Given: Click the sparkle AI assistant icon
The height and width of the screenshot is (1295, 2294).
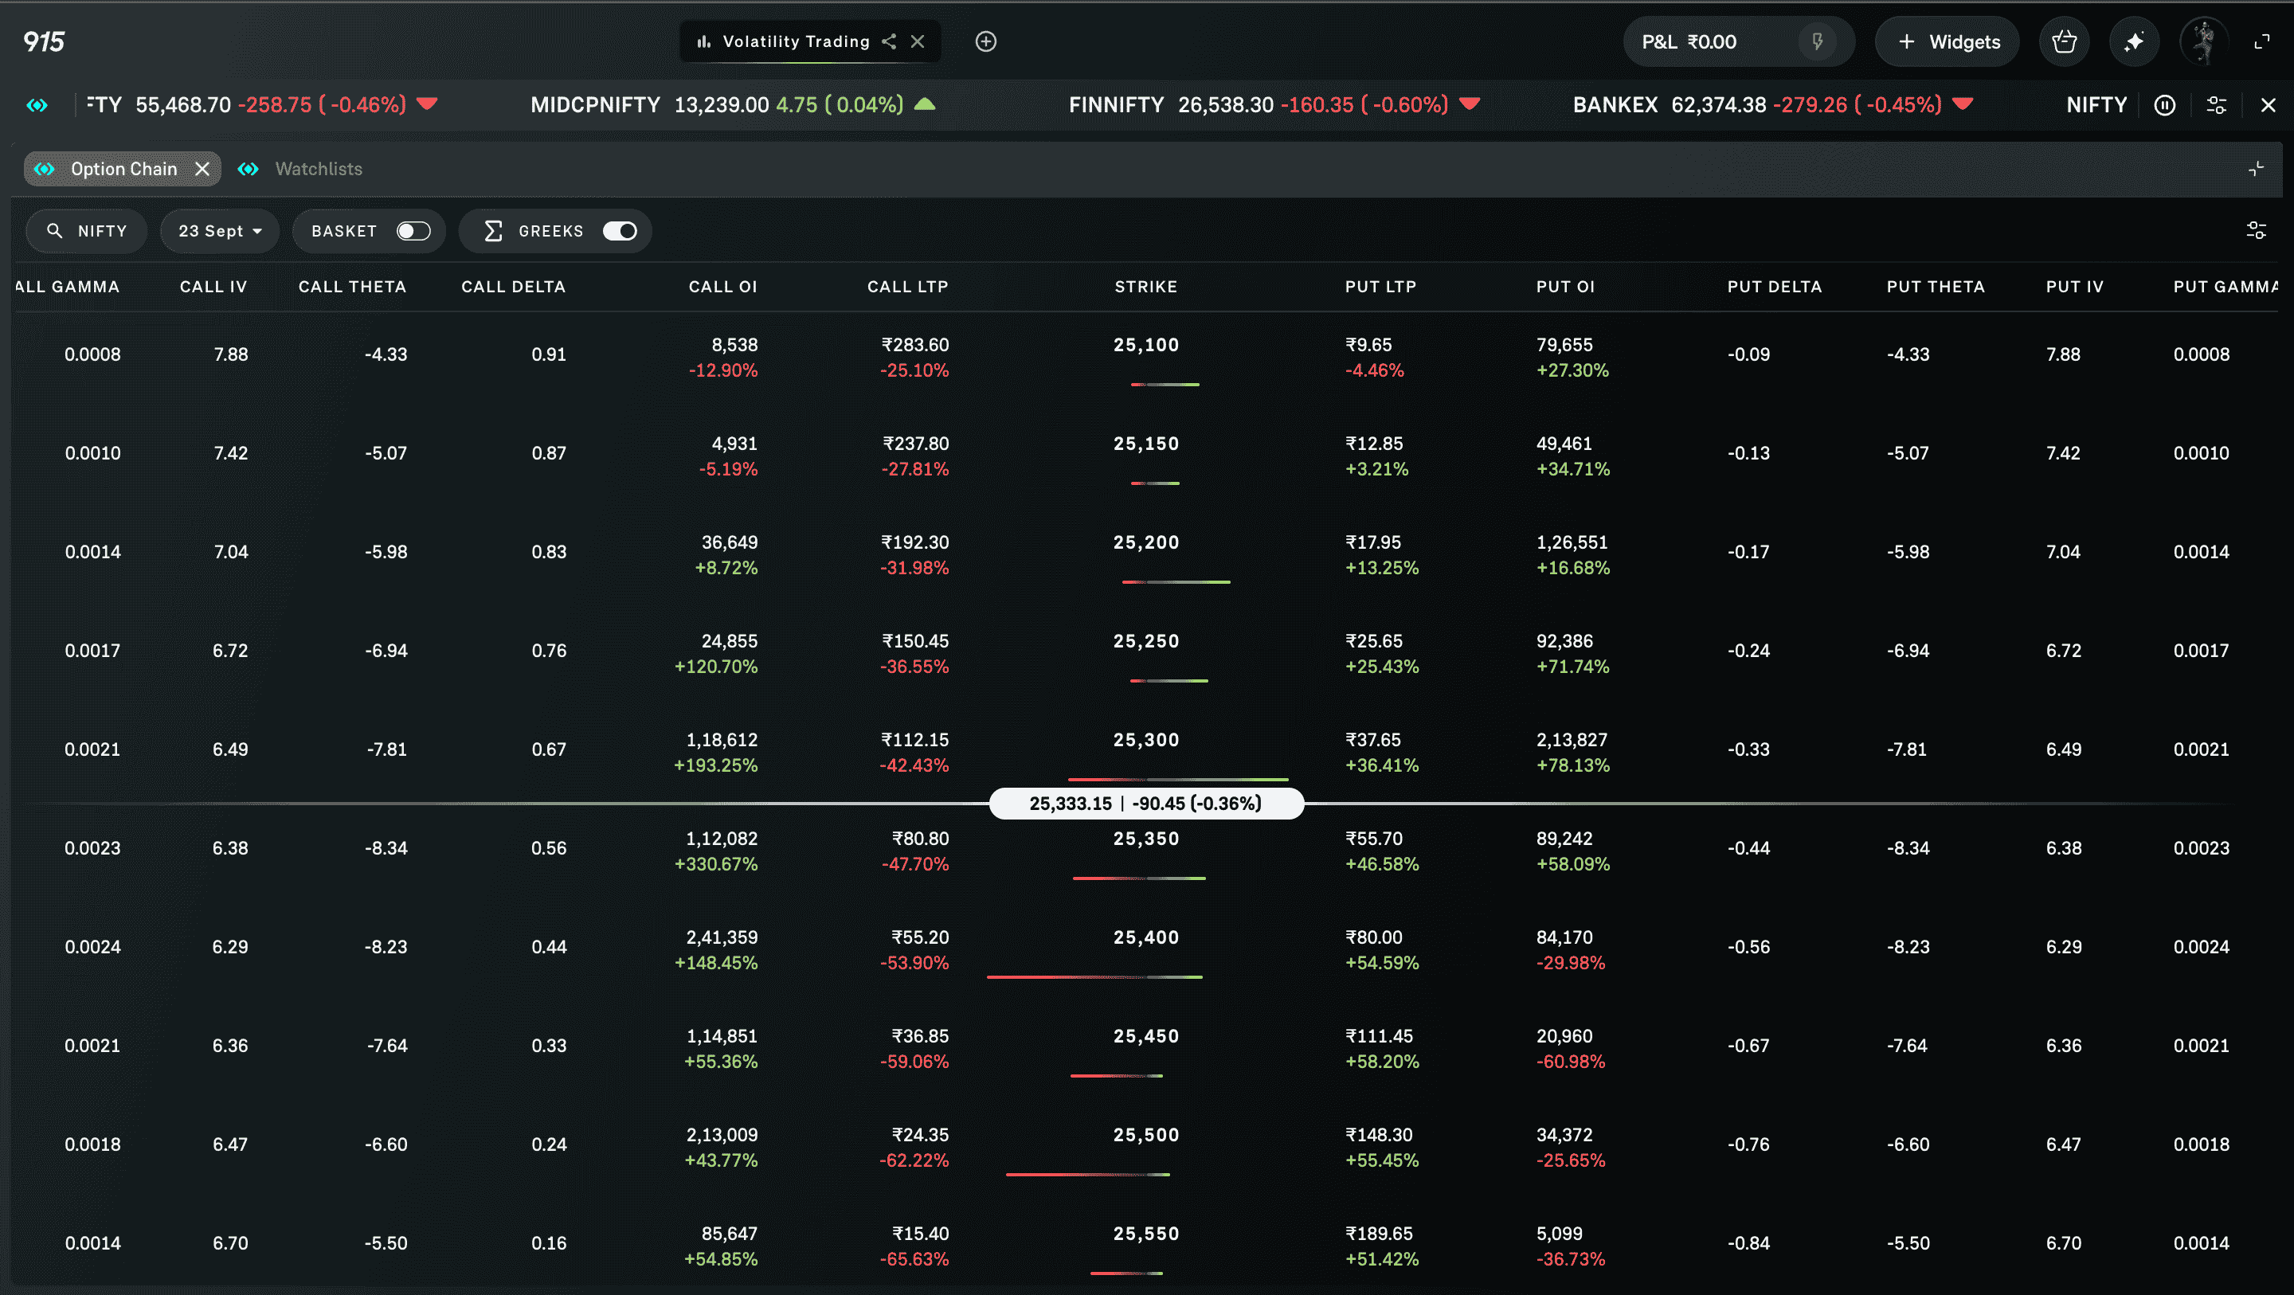Looking at the screenshot, I should (x=2134, y=42).
